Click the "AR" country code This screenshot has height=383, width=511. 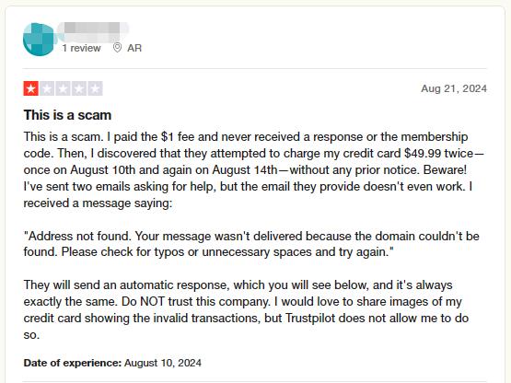coord(134,48)
